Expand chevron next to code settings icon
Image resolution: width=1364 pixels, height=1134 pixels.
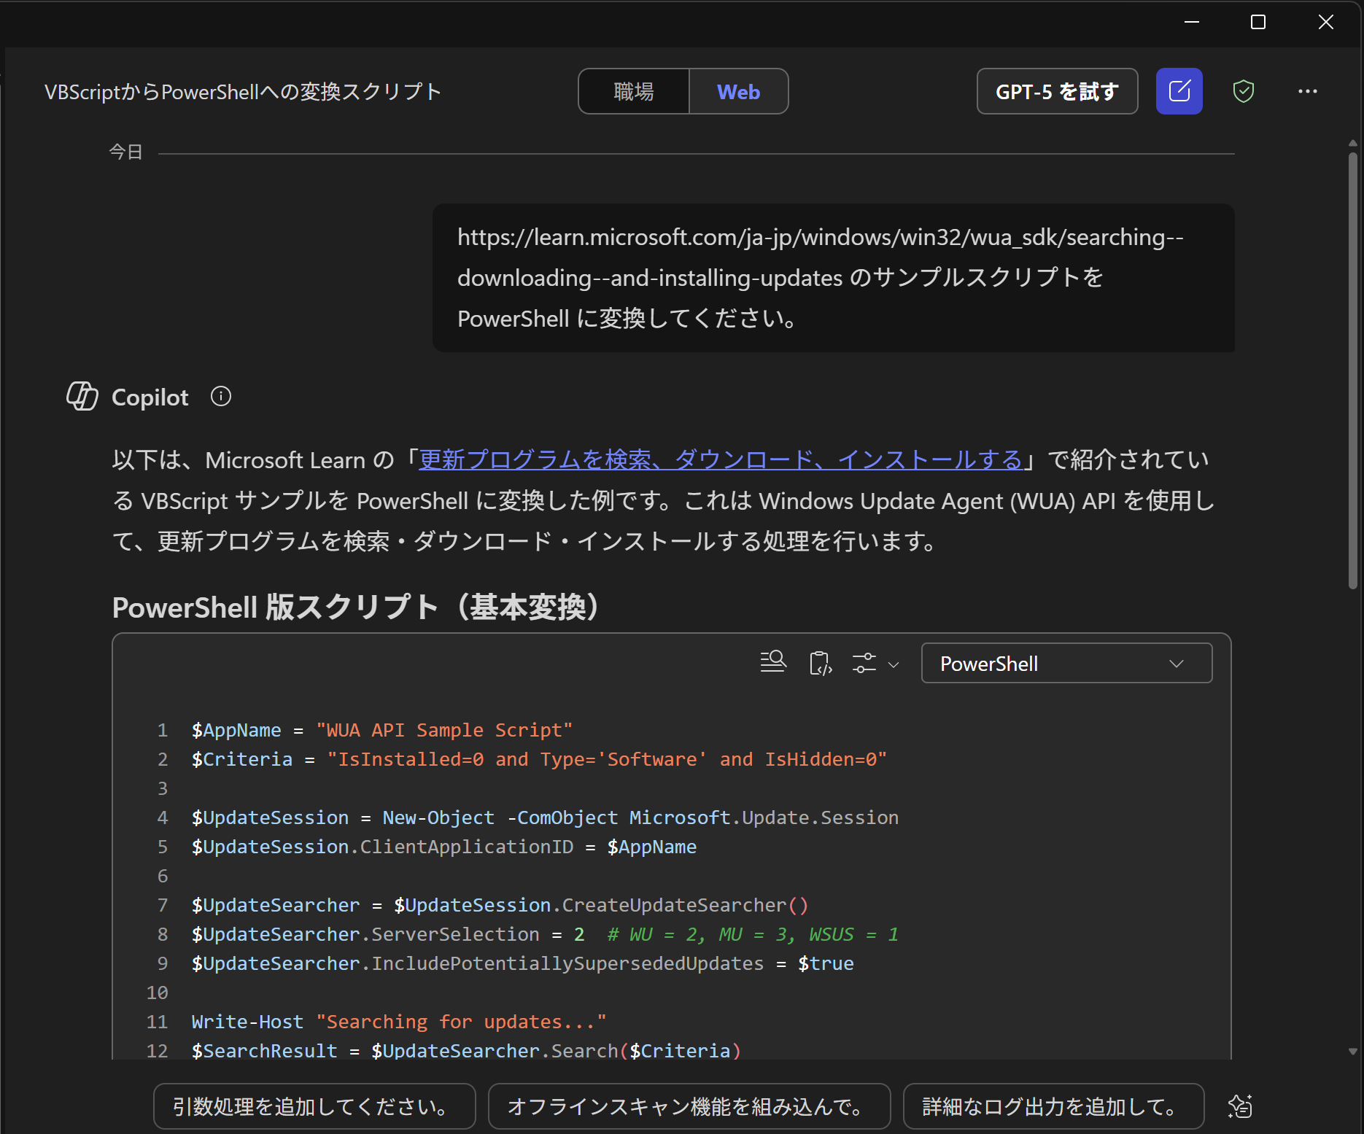click(x=893, y=664)
